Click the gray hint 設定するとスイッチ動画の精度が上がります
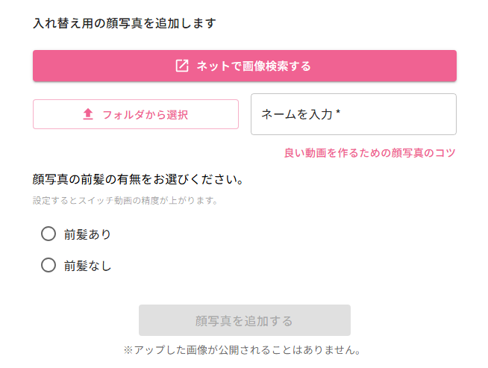The height and width of the screenshot is (368, 488). [125, 201]
